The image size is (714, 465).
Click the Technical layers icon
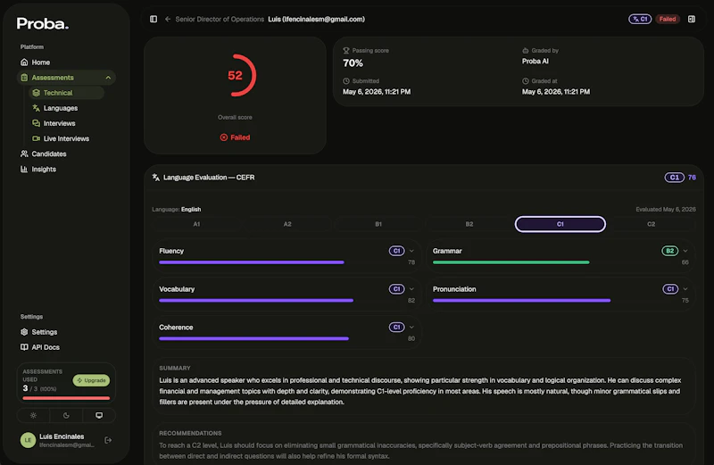[36, 93]
